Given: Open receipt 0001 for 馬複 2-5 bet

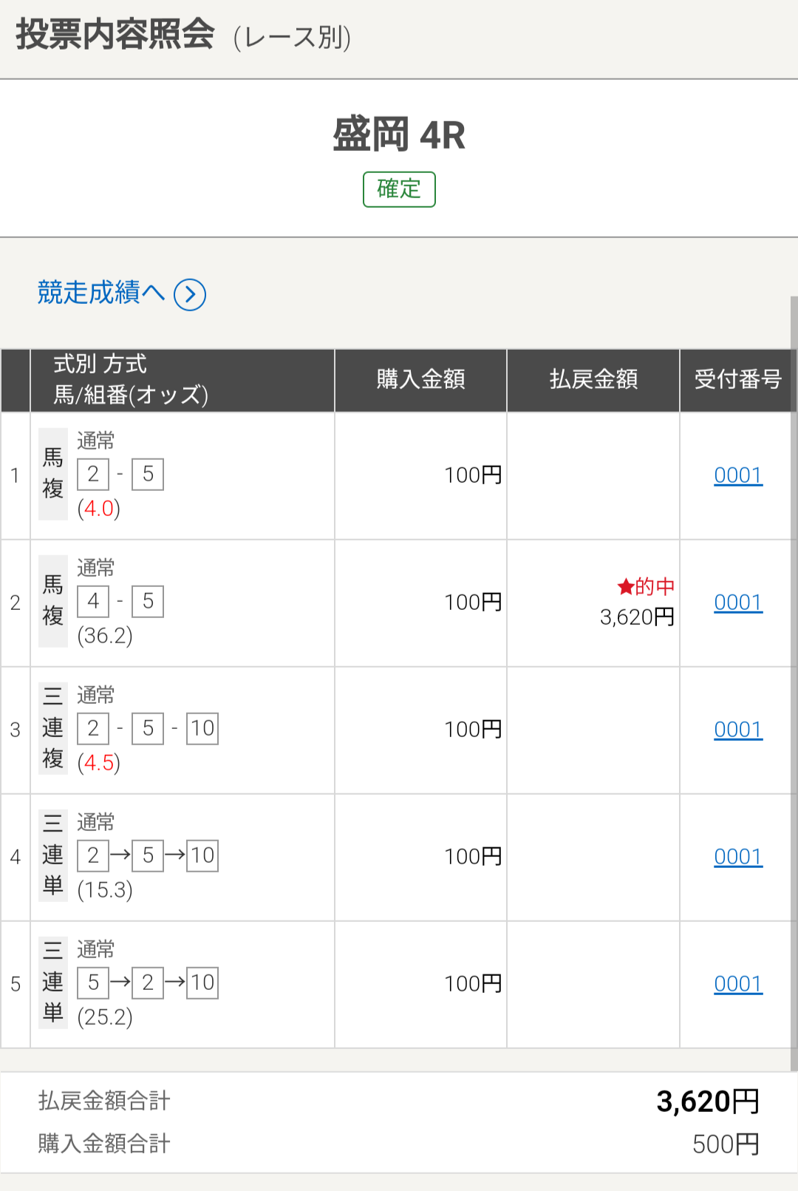Looking at the screenshot, I should point(737,475).
